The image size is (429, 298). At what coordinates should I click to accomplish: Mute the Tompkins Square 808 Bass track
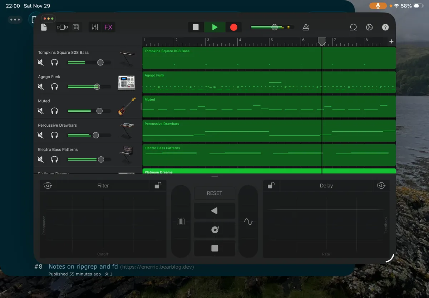click(x=41, y=62)
